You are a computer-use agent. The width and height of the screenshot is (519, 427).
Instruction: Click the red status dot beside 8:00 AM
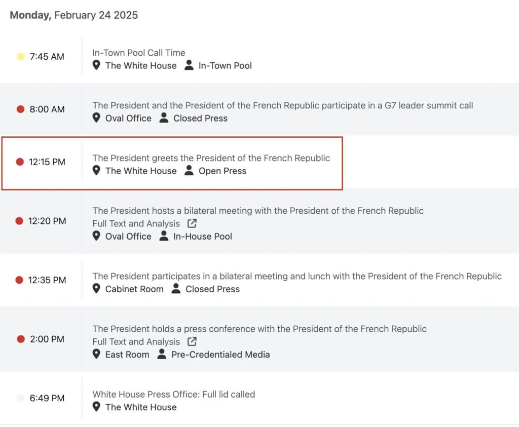(x=20, y=109)
